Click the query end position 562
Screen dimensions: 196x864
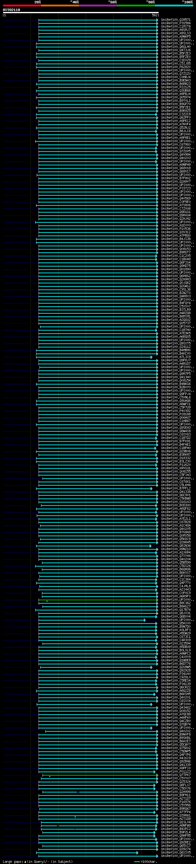click(x=154, y=15)
